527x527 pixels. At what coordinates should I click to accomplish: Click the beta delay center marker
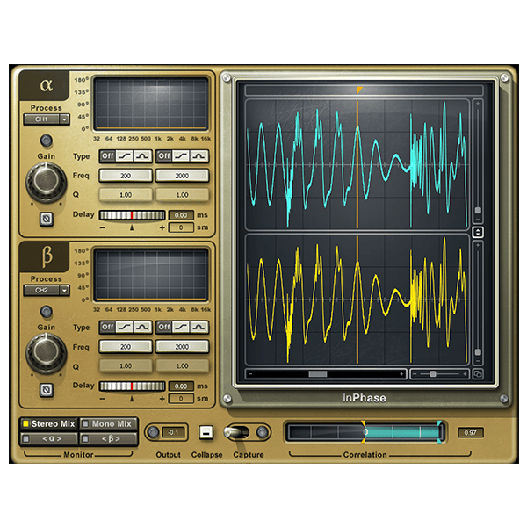click(132, 399)
